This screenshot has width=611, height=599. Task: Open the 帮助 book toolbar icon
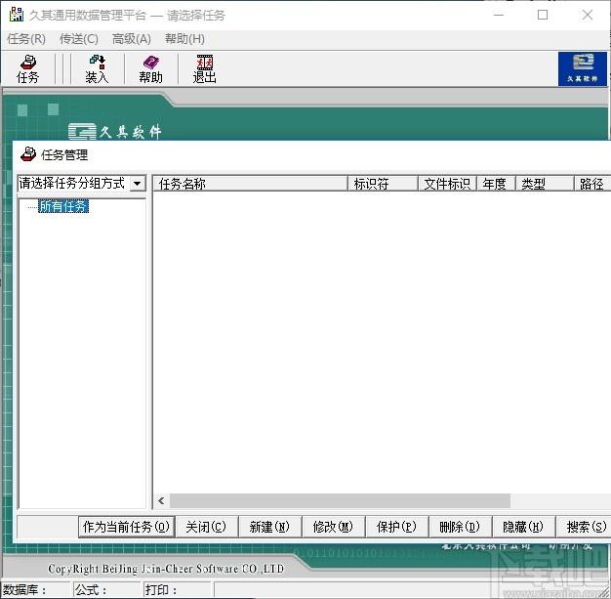(x=151, y=69)
